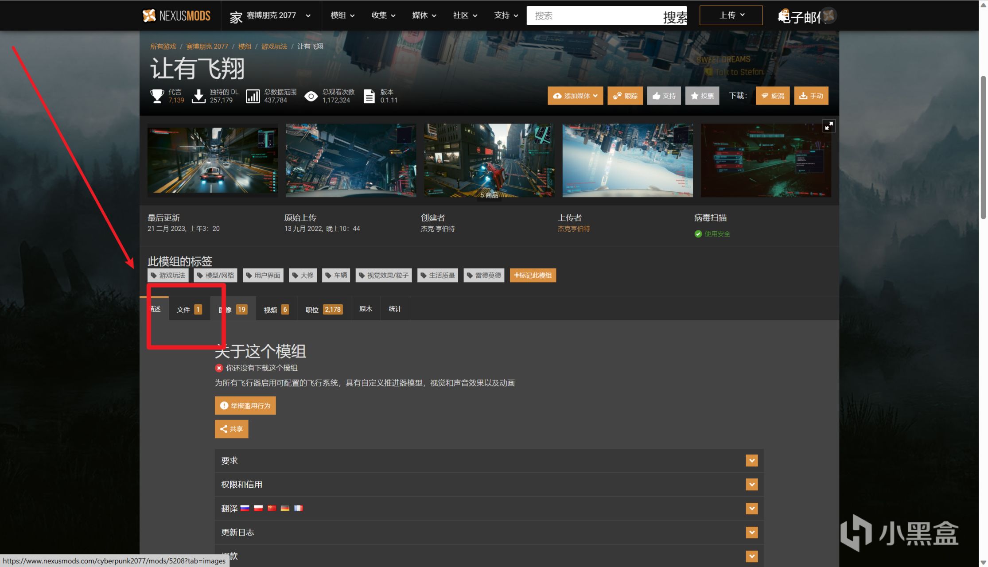This screenshot has height=567, width=988.
Task: Open the second screenshot of aerial city
Action: [x=351, y=160]
